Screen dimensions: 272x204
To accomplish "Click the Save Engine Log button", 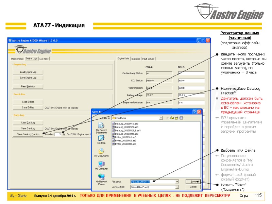I will pos(28,78).
